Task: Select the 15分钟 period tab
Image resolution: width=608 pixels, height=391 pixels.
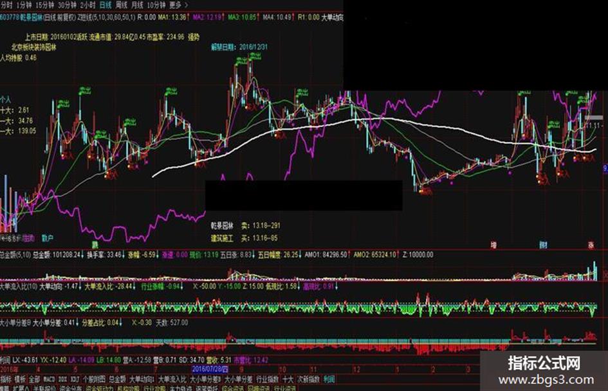Action: pyautogui.click(x=44, y=5)
